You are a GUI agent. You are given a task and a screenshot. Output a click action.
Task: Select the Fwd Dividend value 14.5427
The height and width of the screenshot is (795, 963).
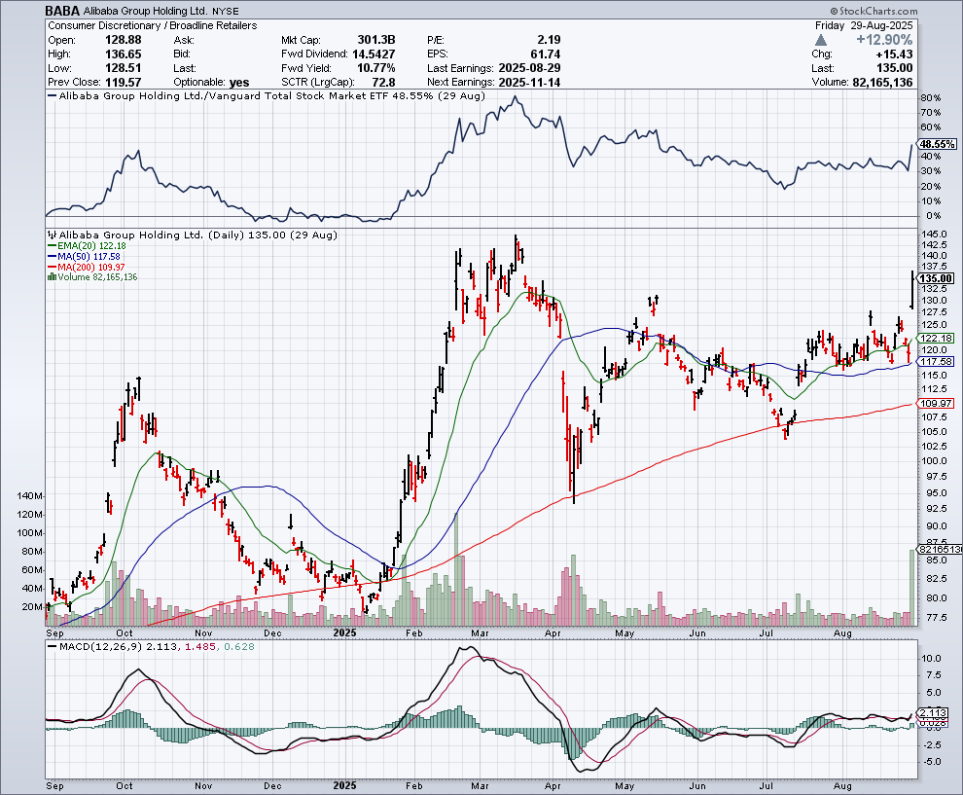pos(374,54)
